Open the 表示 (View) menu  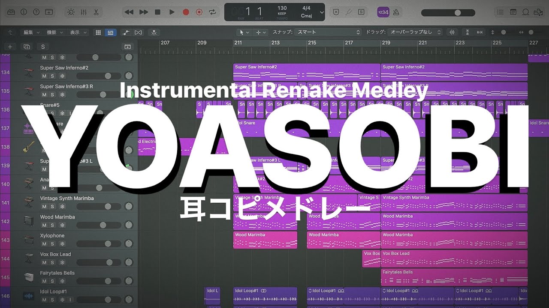[x=78, y=33]
